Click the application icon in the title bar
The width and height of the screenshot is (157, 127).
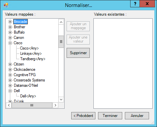(x=6, y=5)
